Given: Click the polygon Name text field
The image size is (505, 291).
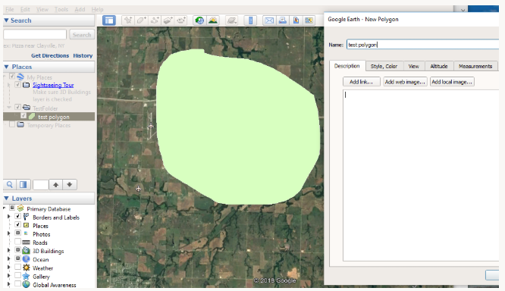Looking at the screenshot, I should click(x=422, y=45).
